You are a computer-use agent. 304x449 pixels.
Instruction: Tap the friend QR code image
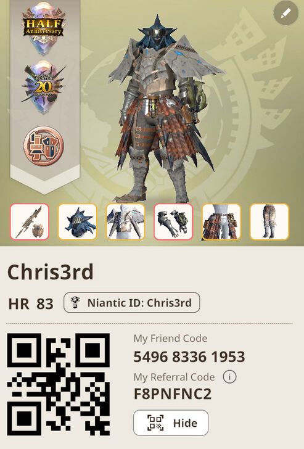59,384
